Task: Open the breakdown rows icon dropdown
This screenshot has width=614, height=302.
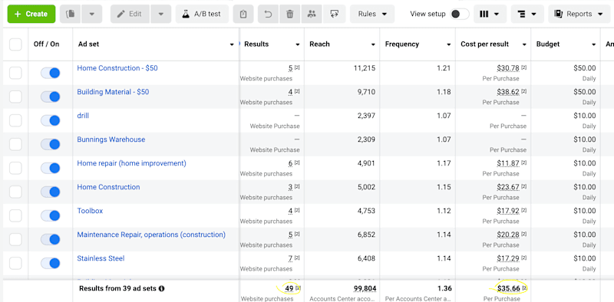Action: [527, 14]
